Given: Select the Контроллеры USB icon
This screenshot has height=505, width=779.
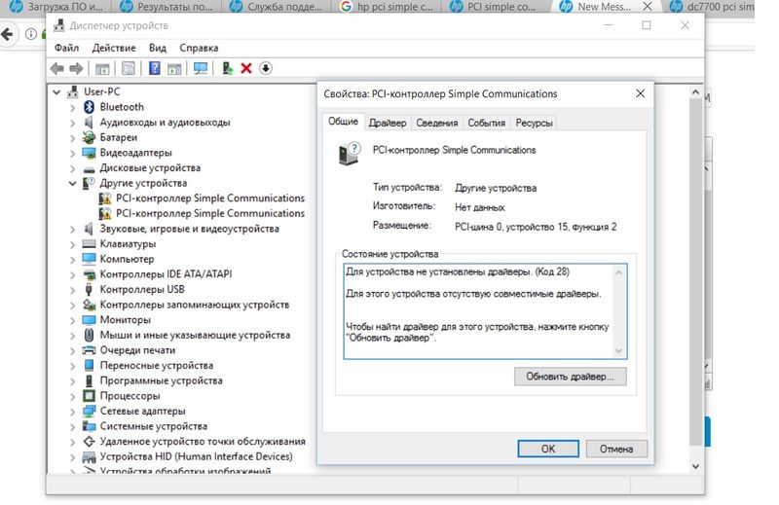Looking at the screenshot, I should (x=89, y=290).
